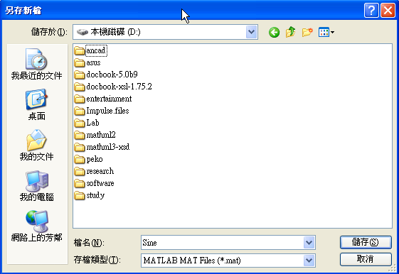The height and width of the screenshot is (274, 399).
Task: Open My Documents shortcut (我的文件)
Action: tap(36, 146)
